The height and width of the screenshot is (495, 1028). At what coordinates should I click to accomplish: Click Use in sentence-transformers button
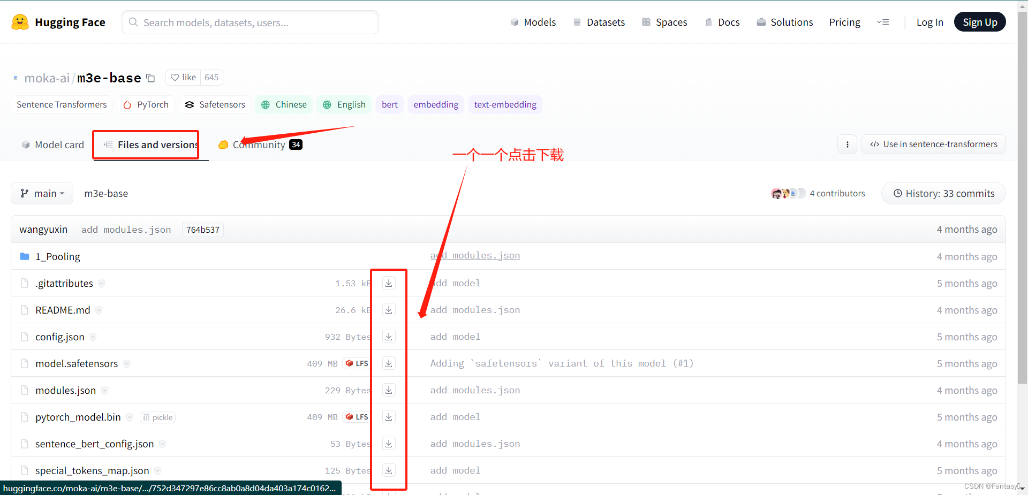click(x=934, y=144)
